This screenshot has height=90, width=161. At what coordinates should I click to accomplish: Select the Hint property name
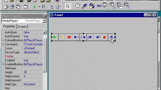click(7, 88)
